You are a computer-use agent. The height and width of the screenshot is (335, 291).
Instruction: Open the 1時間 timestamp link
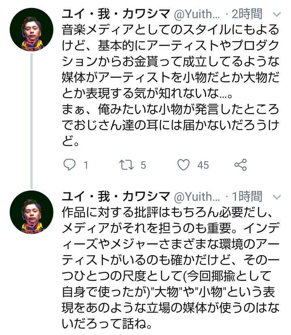(x=247, y=197)
